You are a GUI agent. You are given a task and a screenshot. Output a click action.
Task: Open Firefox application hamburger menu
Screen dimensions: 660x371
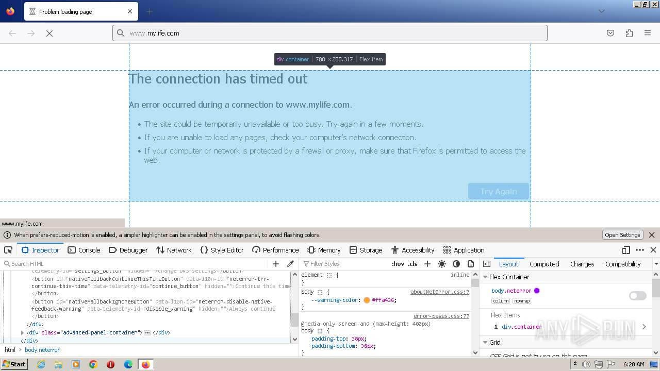(x=648, y=33)
